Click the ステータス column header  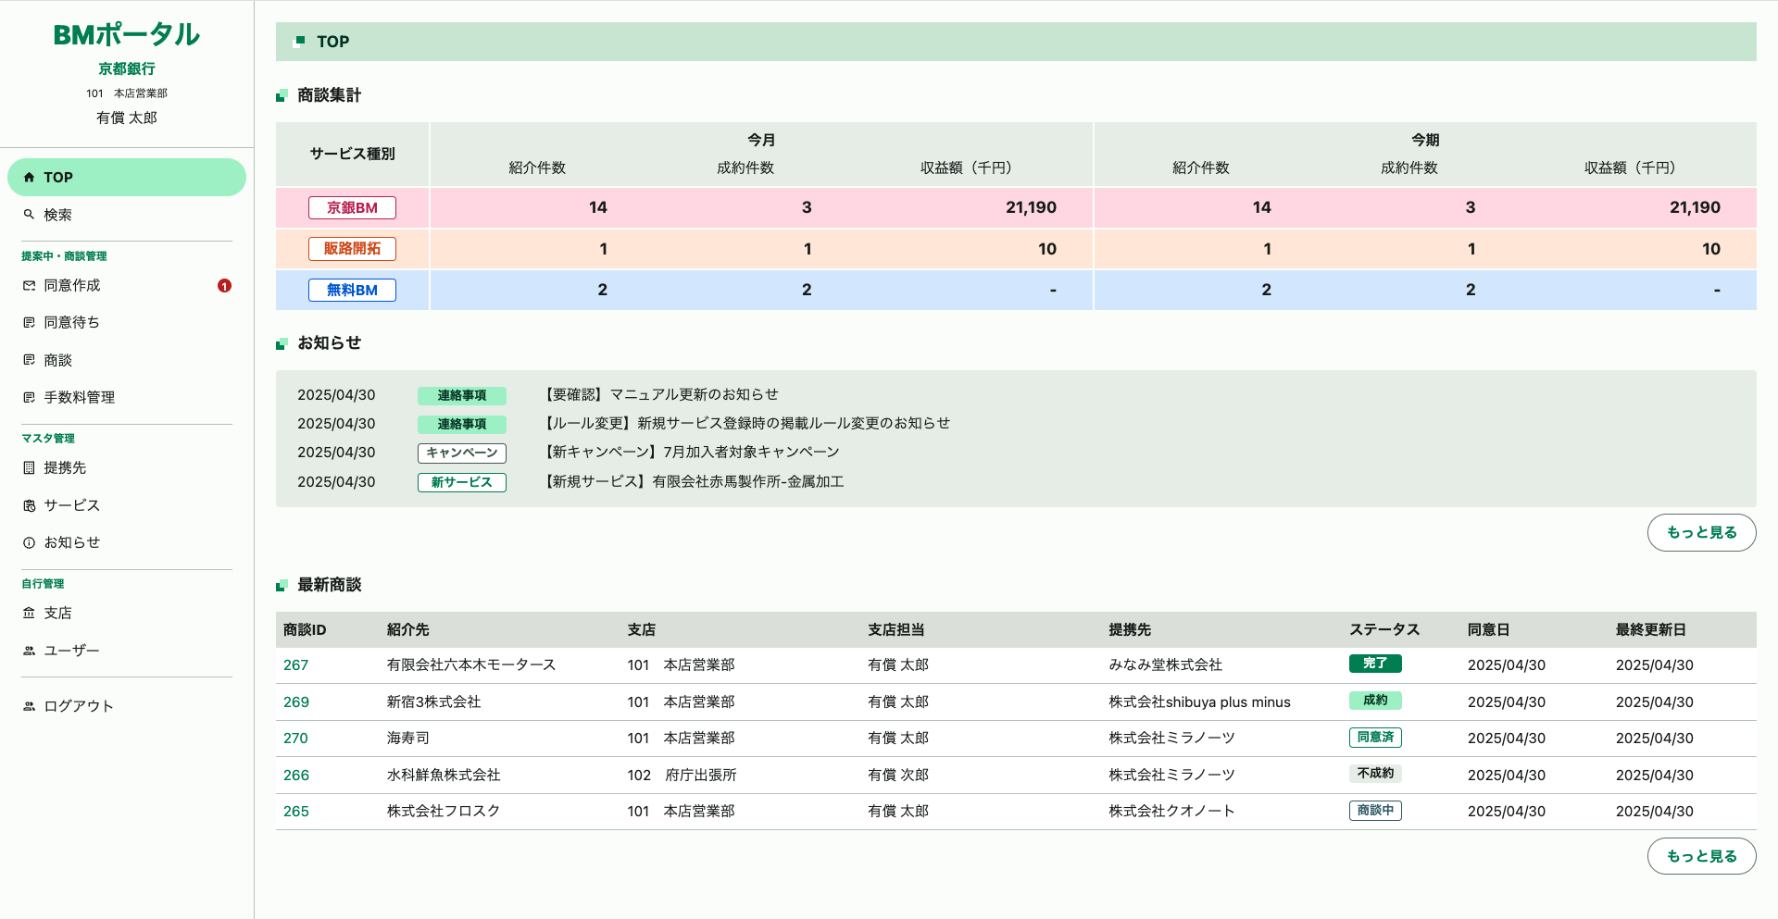click(1384, 630)
